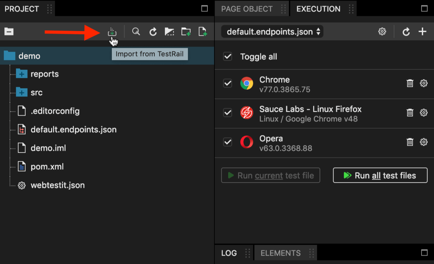Screen dimensions: 434x264
Task: Click the Import from TestRail icon
Action: coord(112,32)
